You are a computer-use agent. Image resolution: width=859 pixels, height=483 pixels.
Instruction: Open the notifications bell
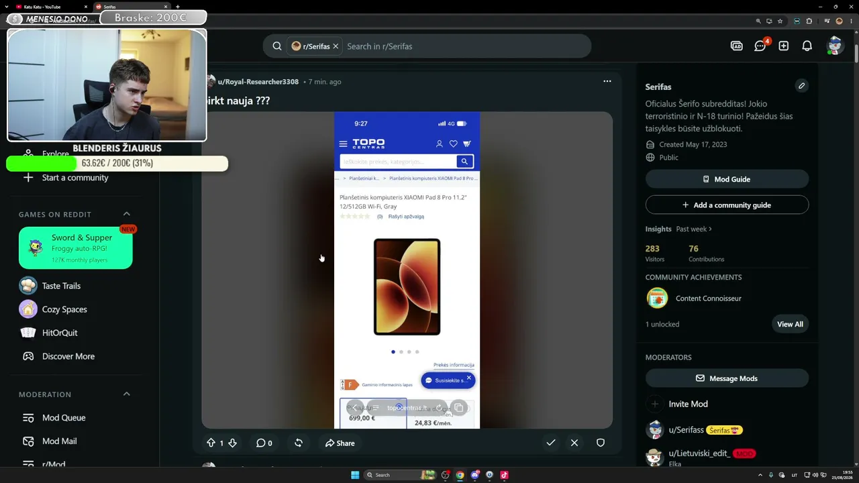pyautogui.click(x=807, y=46)
